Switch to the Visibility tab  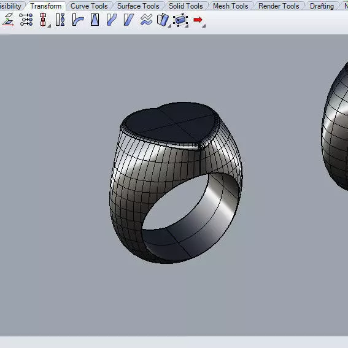pos(10,6)
